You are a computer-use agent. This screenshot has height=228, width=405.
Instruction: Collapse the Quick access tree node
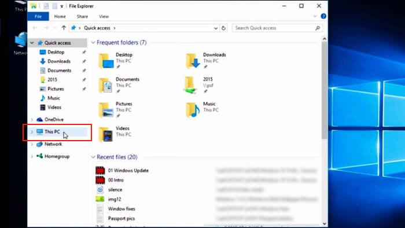pos(32,43)
